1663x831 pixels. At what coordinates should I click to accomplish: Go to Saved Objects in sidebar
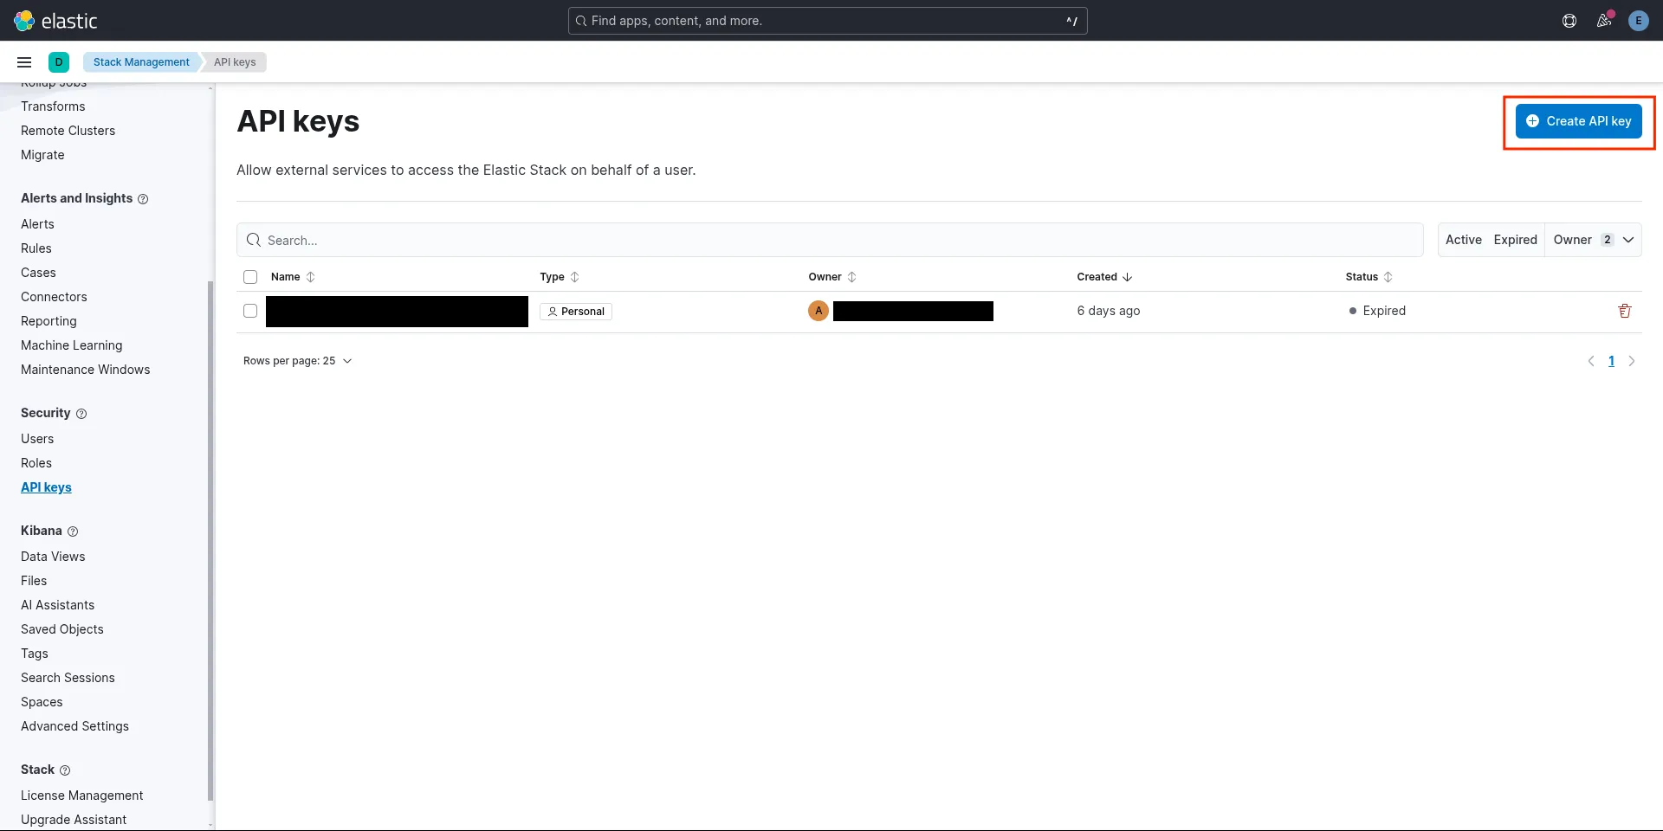pos(62,629)
